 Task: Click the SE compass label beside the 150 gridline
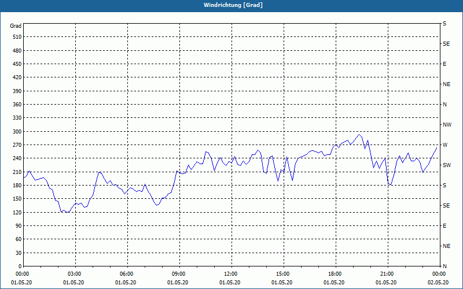[x=446, y=206]
